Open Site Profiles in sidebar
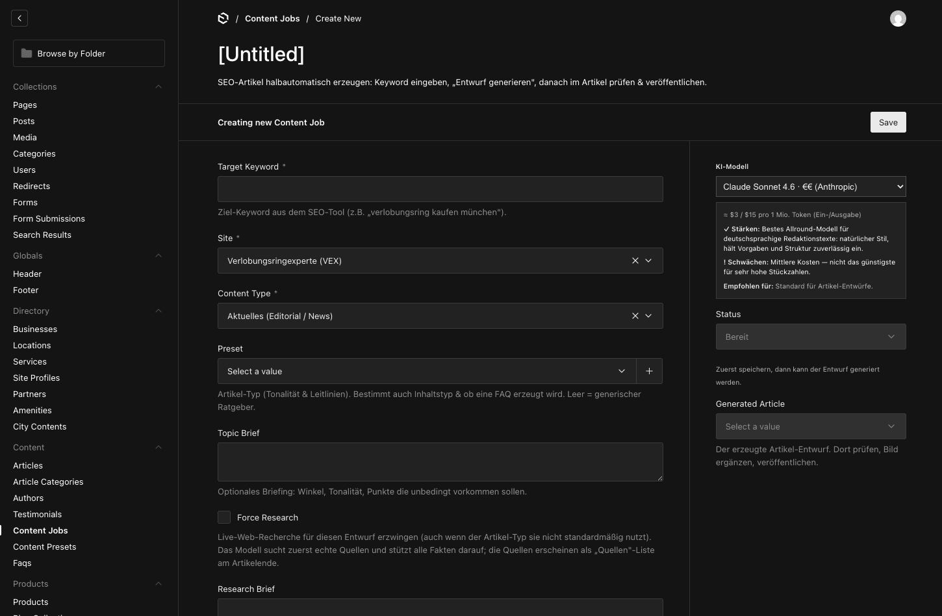 pos(36,378)
